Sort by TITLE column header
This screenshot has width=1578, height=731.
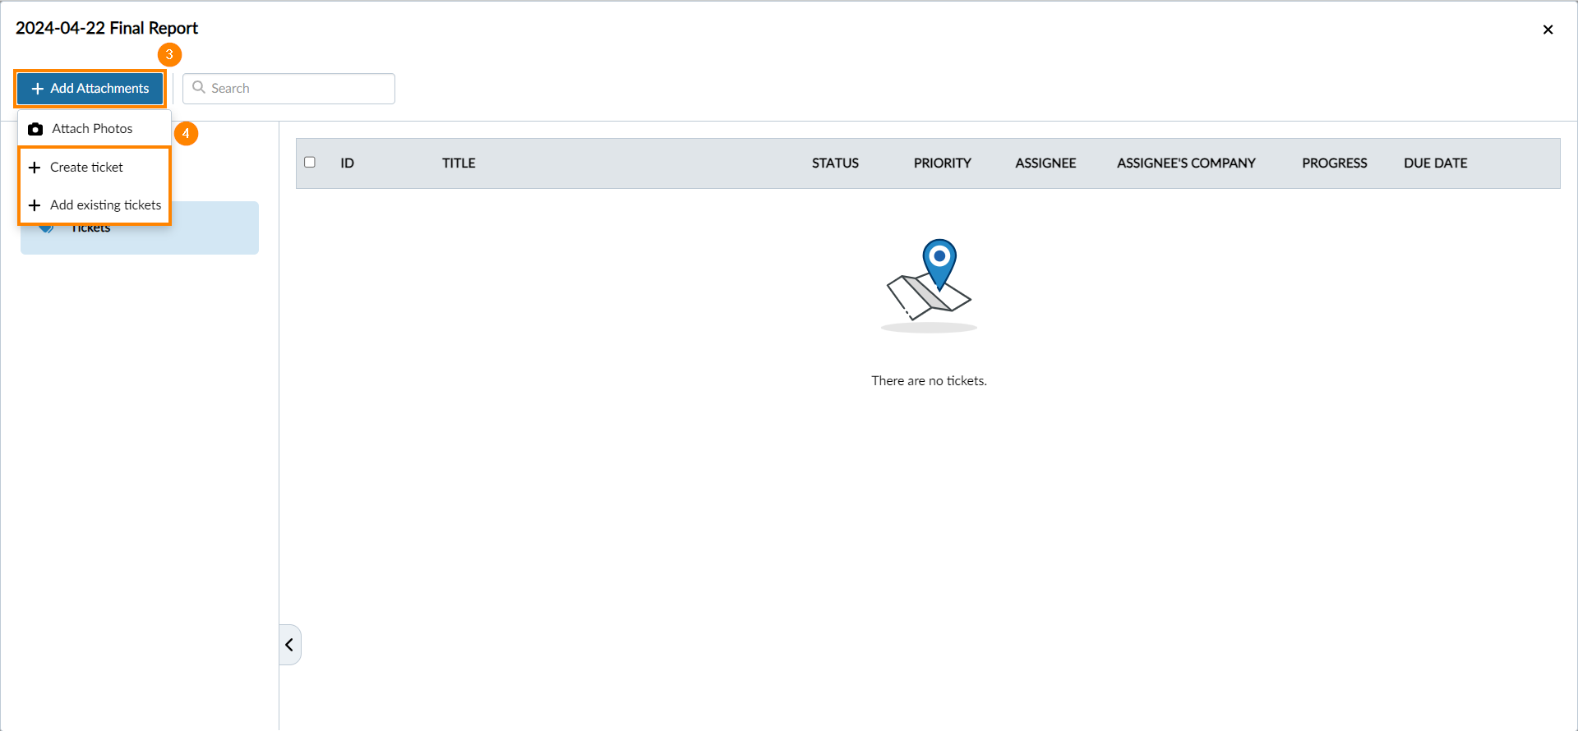coord(459,163)
